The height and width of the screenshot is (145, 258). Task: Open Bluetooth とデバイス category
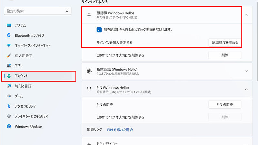(x=38, y=35)
